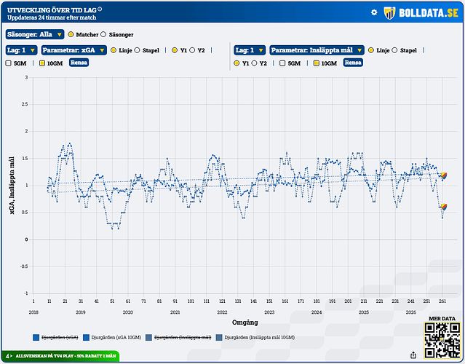
Task: Open the Parametrar: xGA dropdown
Action: (x=73, y=50)
